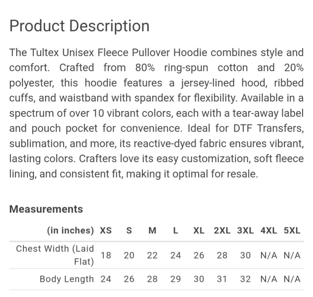Click the Product Description heading

(x=79, y=26)
